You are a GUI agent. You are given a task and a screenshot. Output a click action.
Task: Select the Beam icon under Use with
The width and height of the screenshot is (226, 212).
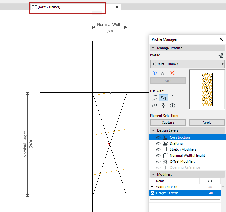[x=163, y=98]
